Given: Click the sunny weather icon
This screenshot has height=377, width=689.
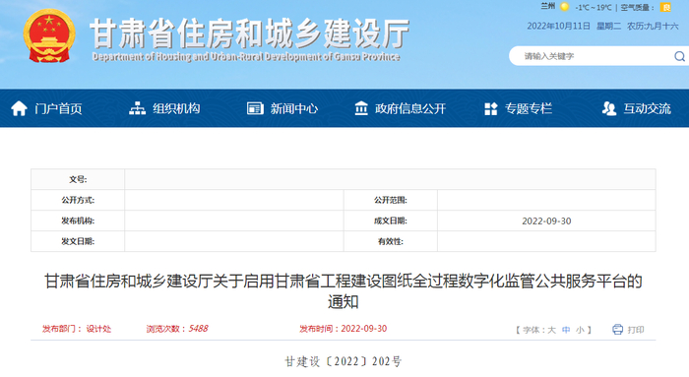Looking at the screenshot, I should pyautogui.click(x=565, y=7).
